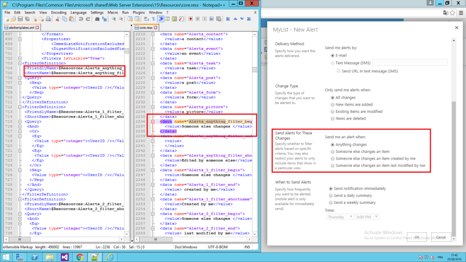Click the Copy toolbar icon
The image size is (466, 262).
point(65,19)
